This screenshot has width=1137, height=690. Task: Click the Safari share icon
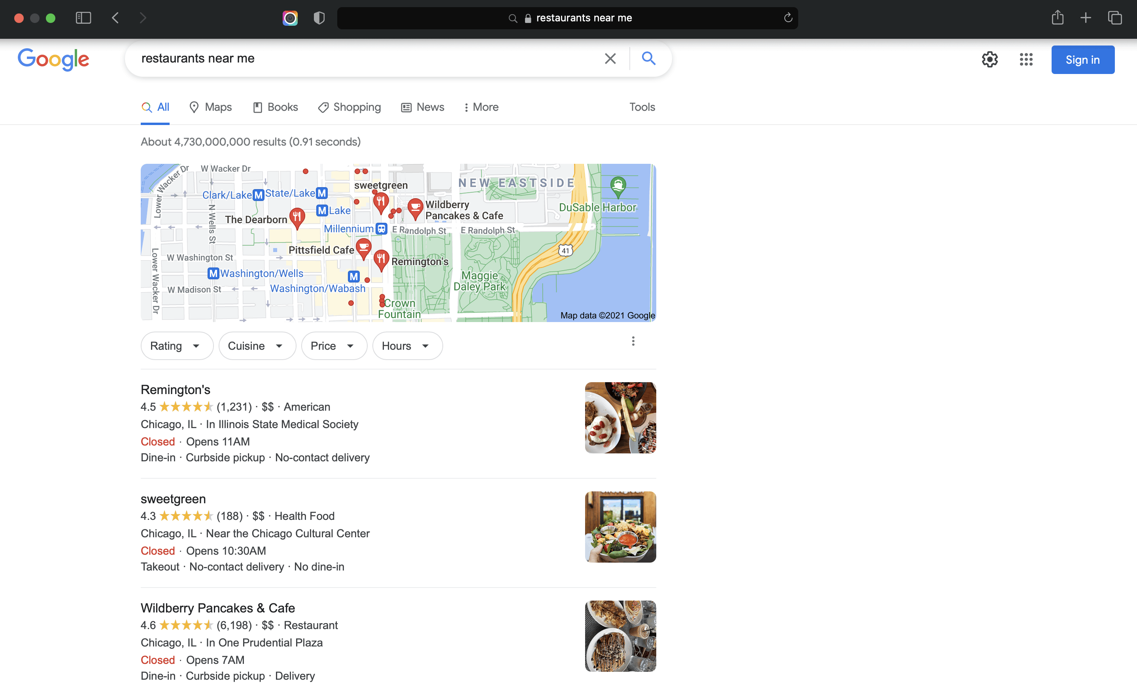(1057, 18)
